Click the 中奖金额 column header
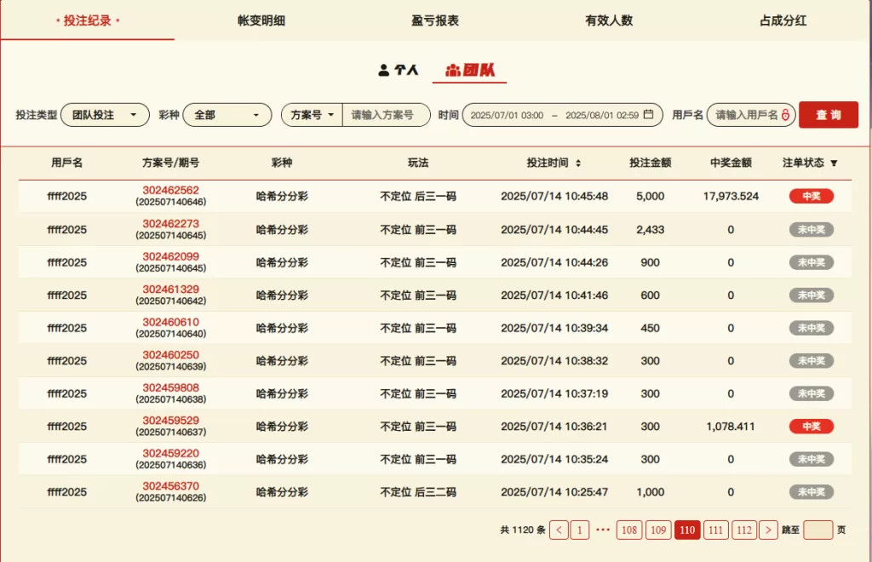Screen dimensions: 872x562 point(731,163)
